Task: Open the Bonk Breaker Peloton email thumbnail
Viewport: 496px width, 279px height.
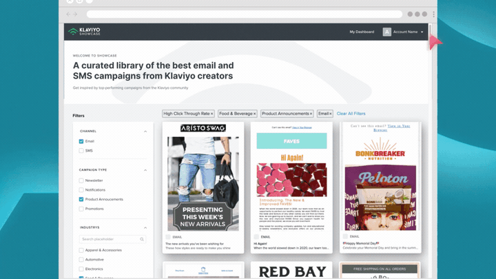Action: [x=380, y=177]
